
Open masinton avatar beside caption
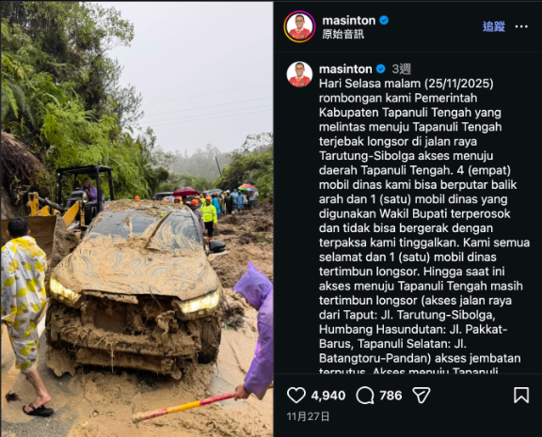coord(299,74)
